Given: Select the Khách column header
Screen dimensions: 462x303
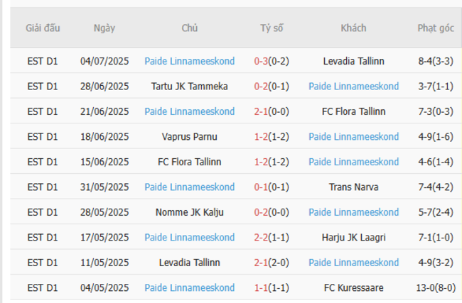Looking at the screenshot, I should pos(353,28).
